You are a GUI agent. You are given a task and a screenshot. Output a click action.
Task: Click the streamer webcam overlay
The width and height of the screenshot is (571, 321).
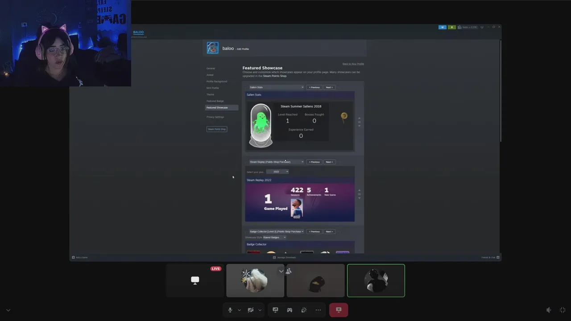(66, 43)
